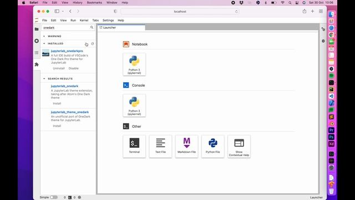Install jupyterlab_theme_onedark extension
This screenshot has width=355, height=200.
57,126
